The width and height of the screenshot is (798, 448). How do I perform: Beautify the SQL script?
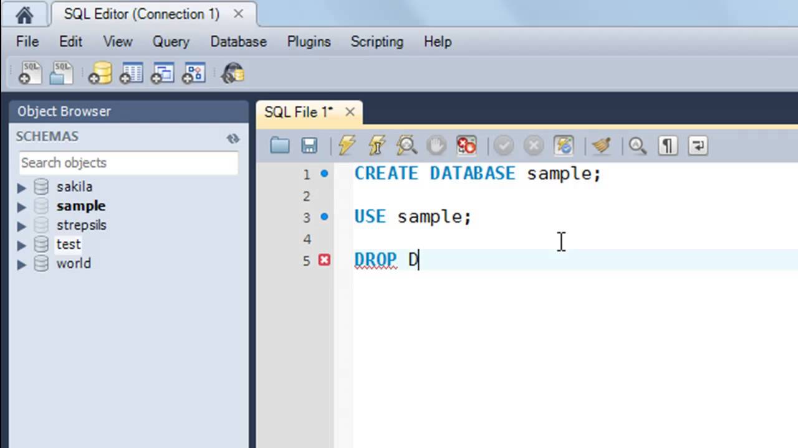pyautogui.click(x=602, y=146)
